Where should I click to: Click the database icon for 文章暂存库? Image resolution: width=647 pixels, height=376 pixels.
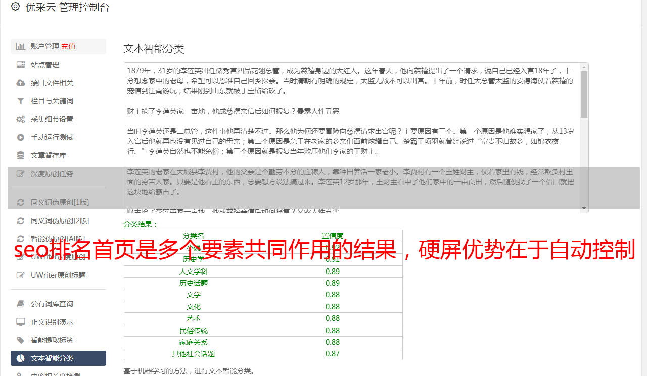[x=21, y=155]
